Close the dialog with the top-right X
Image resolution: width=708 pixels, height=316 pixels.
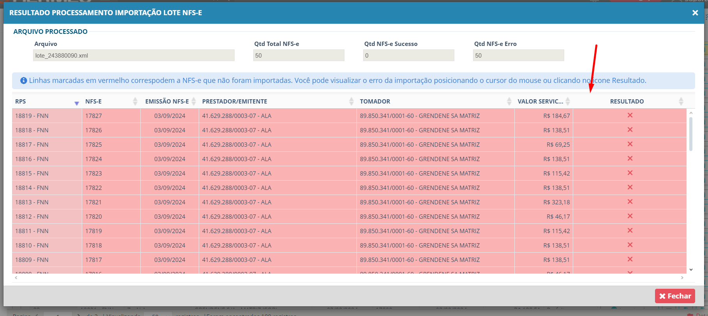coord(695,13)
